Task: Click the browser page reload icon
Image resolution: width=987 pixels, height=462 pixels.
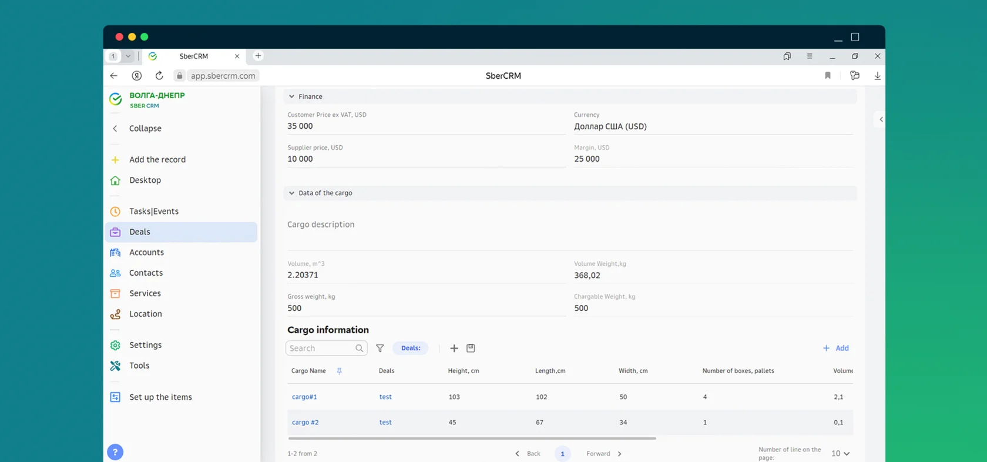Action: pyautogui.click(x=159, y=76)
